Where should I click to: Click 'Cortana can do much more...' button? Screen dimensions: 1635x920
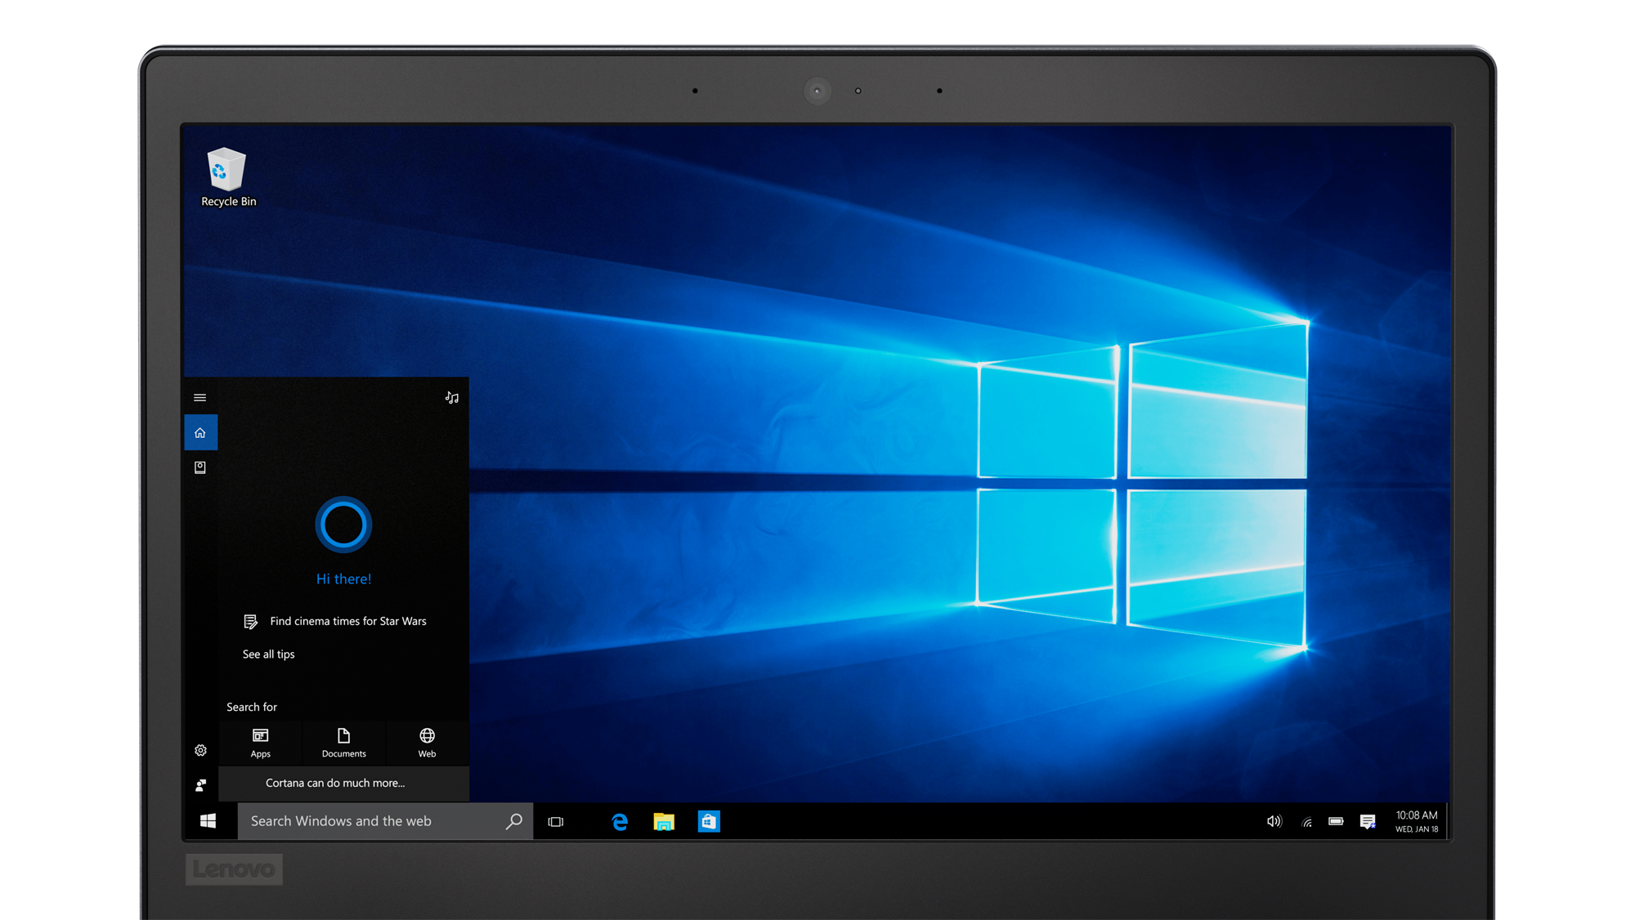343,784
